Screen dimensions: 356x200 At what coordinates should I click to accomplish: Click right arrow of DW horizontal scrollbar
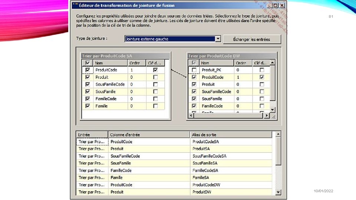tap(267, 116)
